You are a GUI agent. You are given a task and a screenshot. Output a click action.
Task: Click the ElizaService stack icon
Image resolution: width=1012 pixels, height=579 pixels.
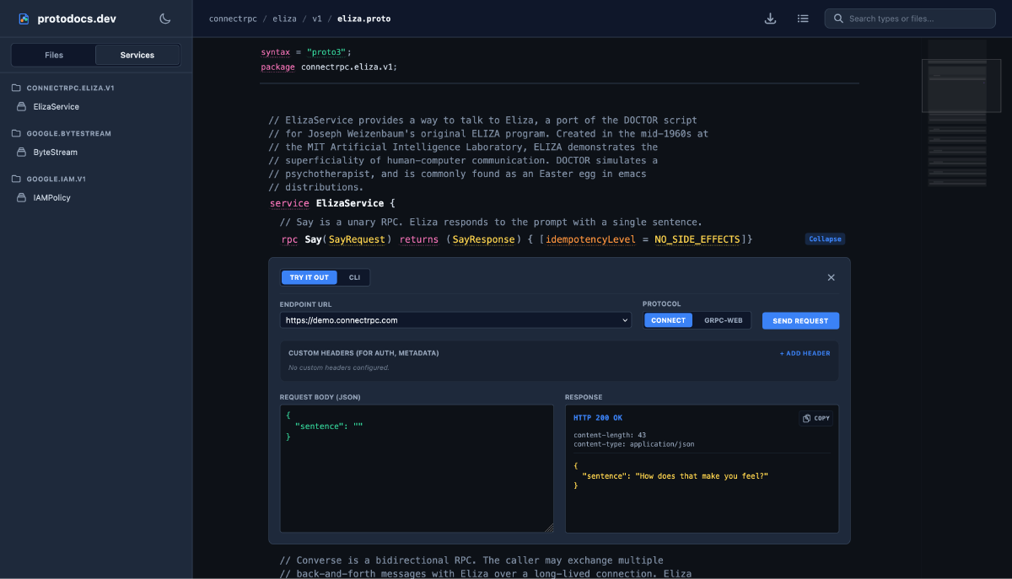pyautogui.click(x=23, y=107)
